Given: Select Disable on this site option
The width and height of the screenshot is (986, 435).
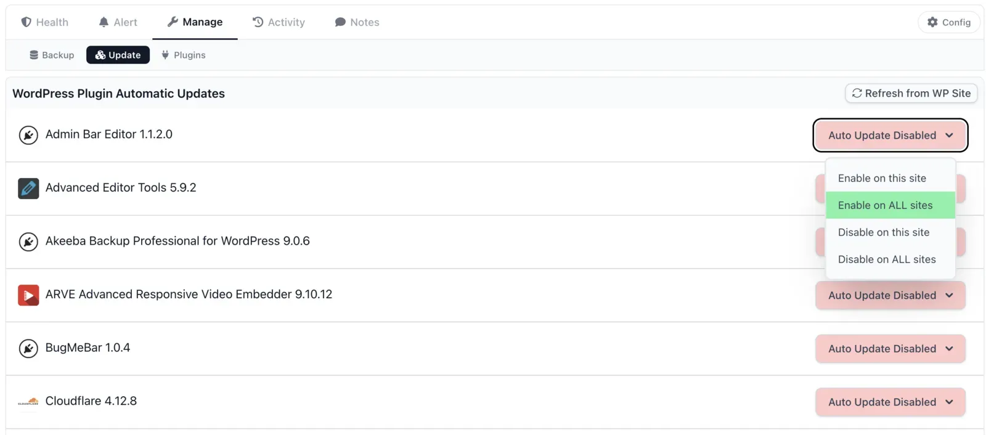Looking at the screenshot, I should click(890, 232).
